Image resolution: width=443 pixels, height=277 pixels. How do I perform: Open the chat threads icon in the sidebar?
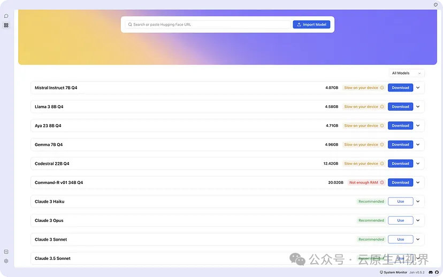pyautogui.click(x=6, y=16)
